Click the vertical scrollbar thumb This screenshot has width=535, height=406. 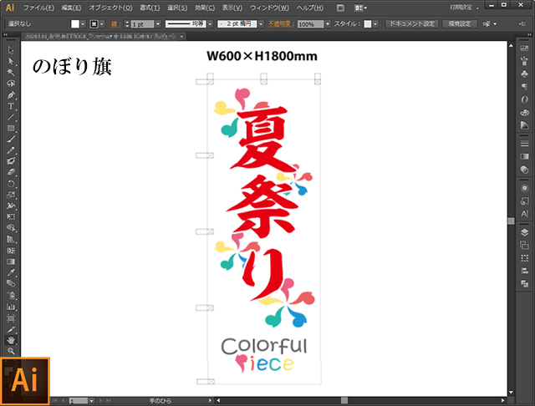pyautogui.click(x=511, y=221)
